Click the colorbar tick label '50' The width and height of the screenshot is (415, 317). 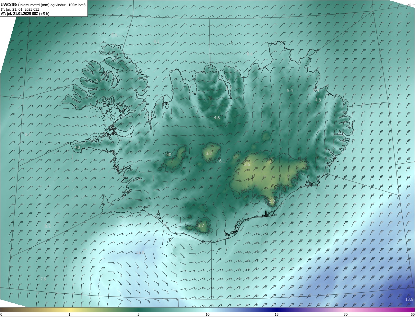(x=412, y=314)
